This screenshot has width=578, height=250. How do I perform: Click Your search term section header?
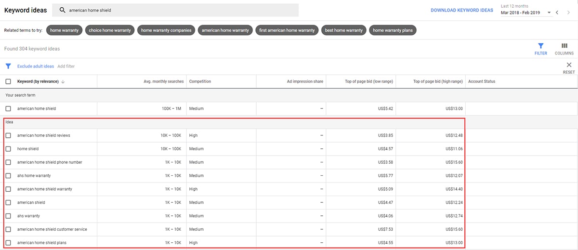20,95
